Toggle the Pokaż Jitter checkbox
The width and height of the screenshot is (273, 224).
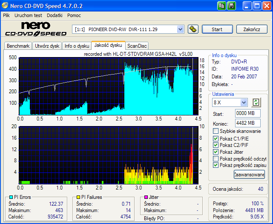coord(216,152)
